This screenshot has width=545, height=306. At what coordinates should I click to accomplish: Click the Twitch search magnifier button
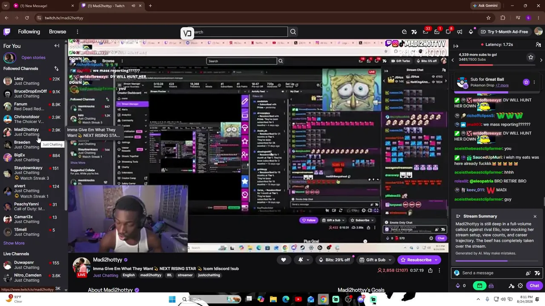(x=293, y=32)
